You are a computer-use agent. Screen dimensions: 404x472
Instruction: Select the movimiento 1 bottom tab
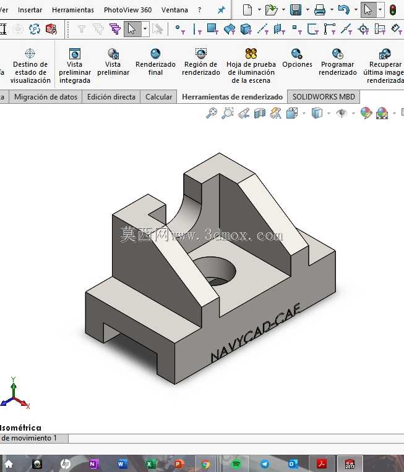[x=34, y=438]
